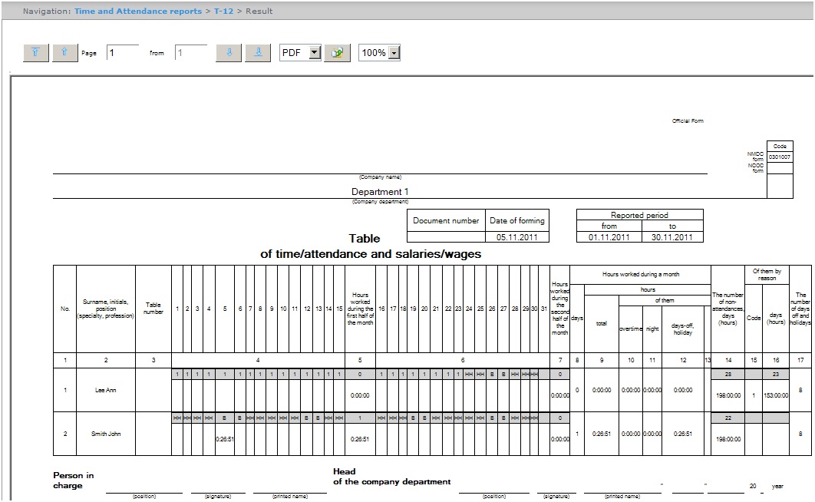Click the Document number header cell
The image size is (815, 502).
tap(446, 220)
